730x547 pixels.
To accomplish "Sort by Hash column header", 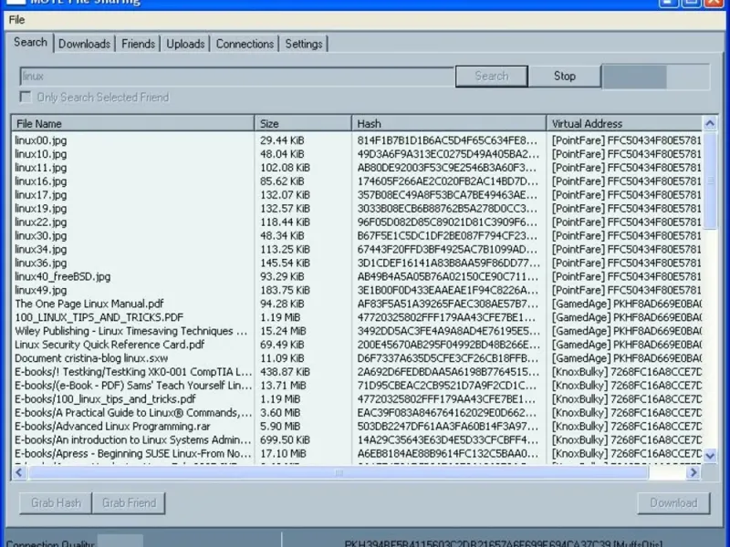I will (449, 124).
